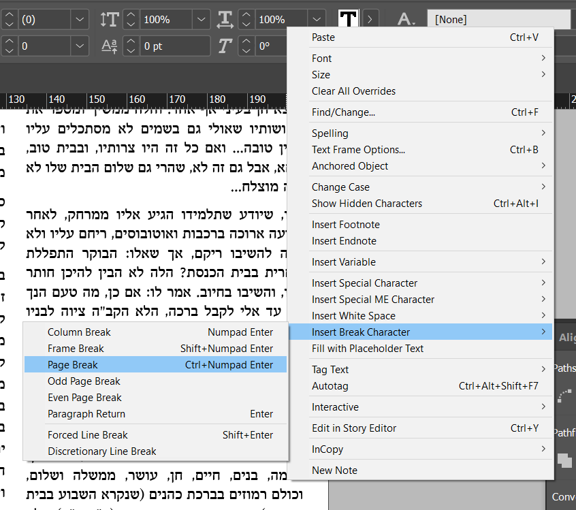Open the tracking 0 dropdown arrow
This screenshot has width=576, height=510.
(x=80, y=46)
